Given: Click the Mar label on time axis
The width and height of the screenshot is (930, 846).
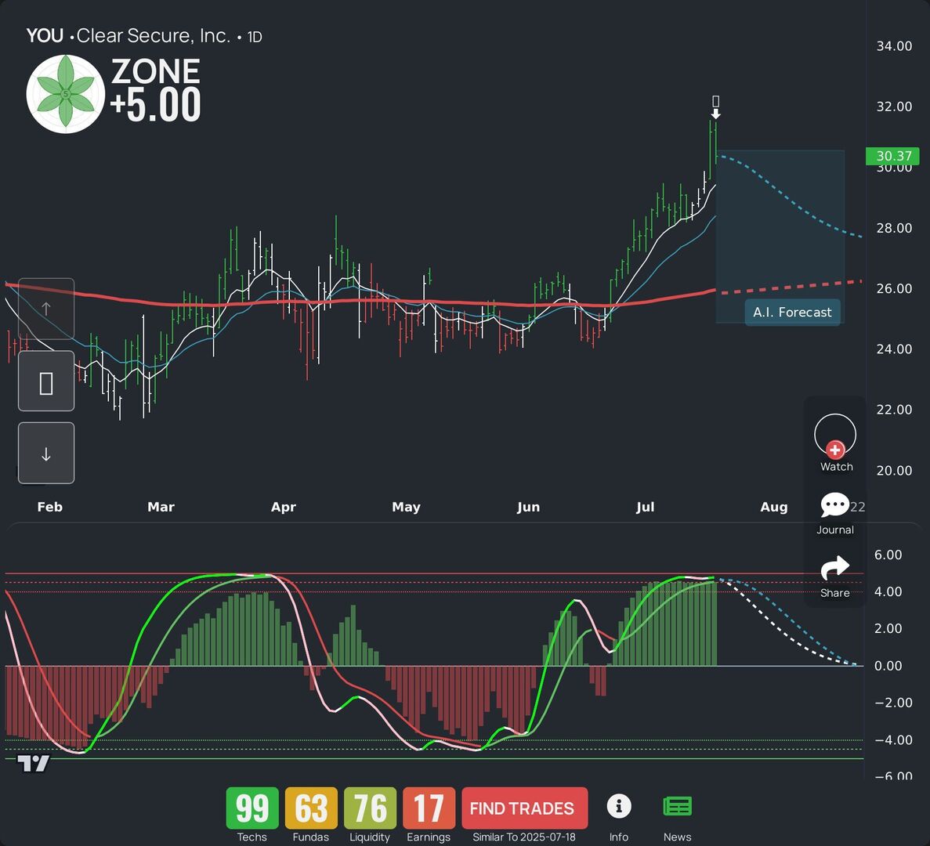Looking at the screenshot, I should pyautogui.click(x=161, y=507).
